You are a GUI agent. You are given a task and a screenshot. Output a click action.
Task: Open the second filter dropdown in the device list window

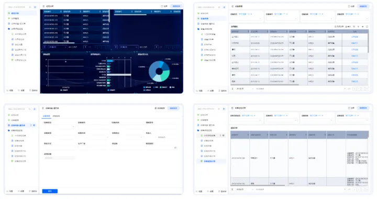[282, 19]
